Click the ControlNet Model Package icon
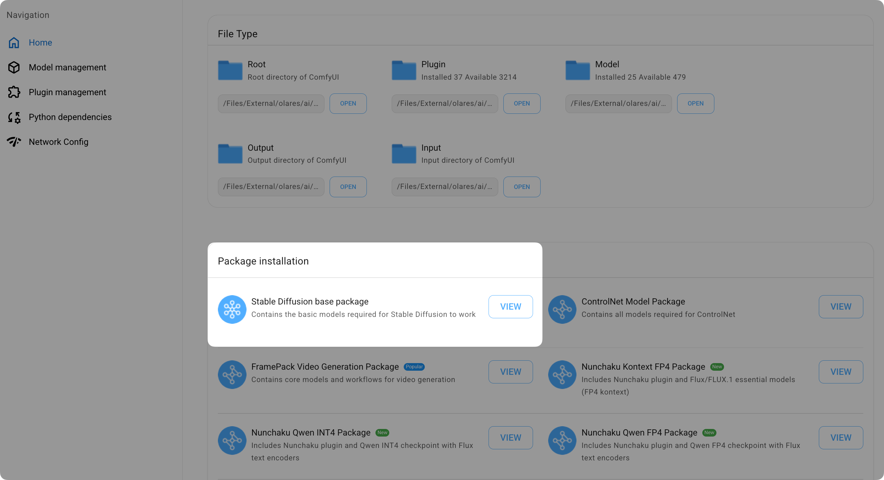The width and height of the screenshot is (884, 480). [562, 309]
